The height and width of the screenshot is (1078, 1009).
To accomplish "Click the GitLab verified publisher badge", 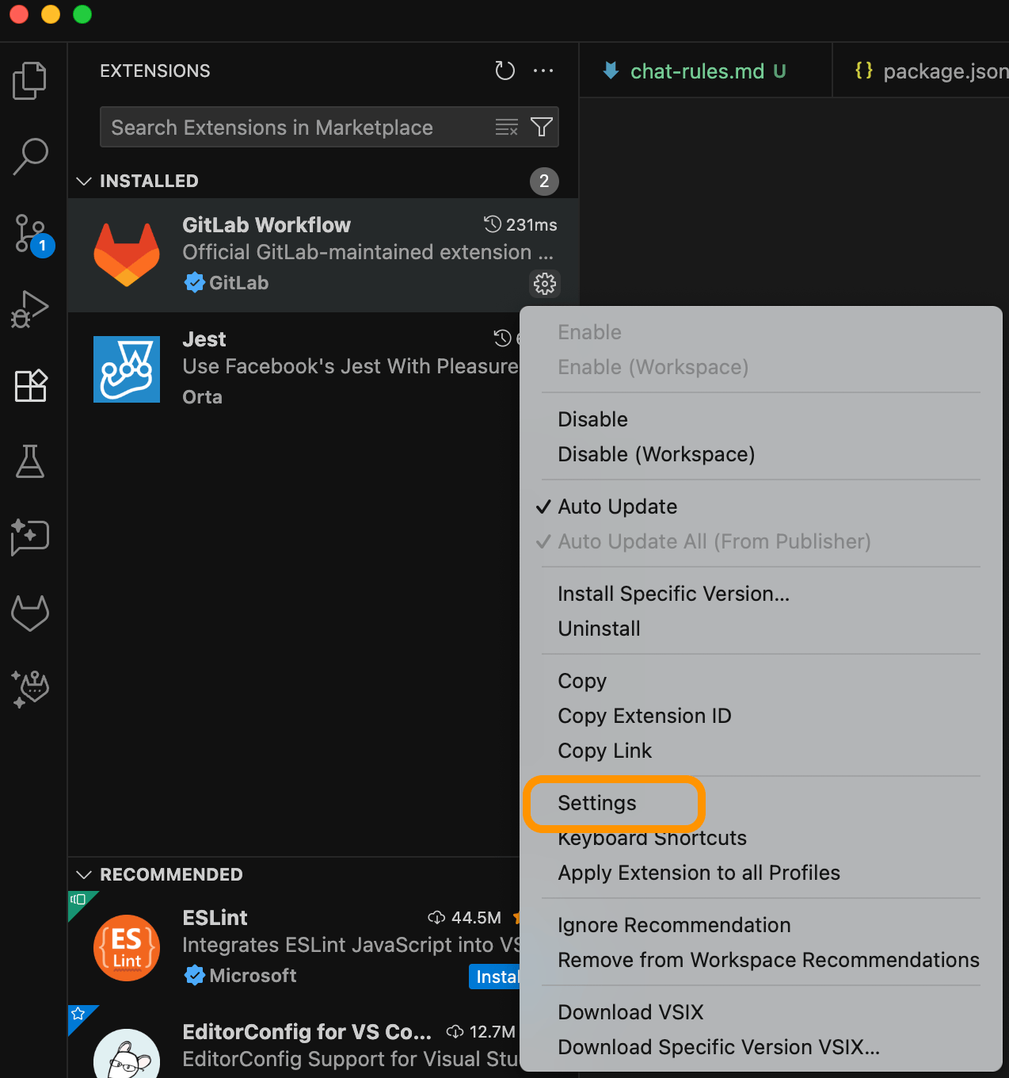I will [x=194, y=282].
